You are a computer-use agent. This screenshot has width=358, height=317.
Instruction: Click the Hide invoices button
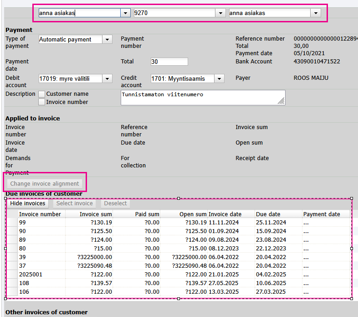pyautogui.click(x=28, y=203)
